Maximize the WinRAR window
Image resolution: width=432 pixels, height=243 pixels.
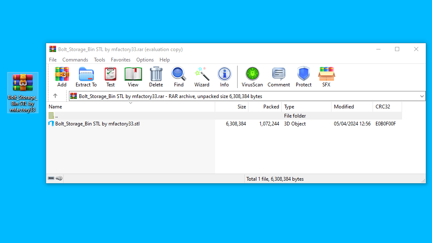(x=397, y=49)
